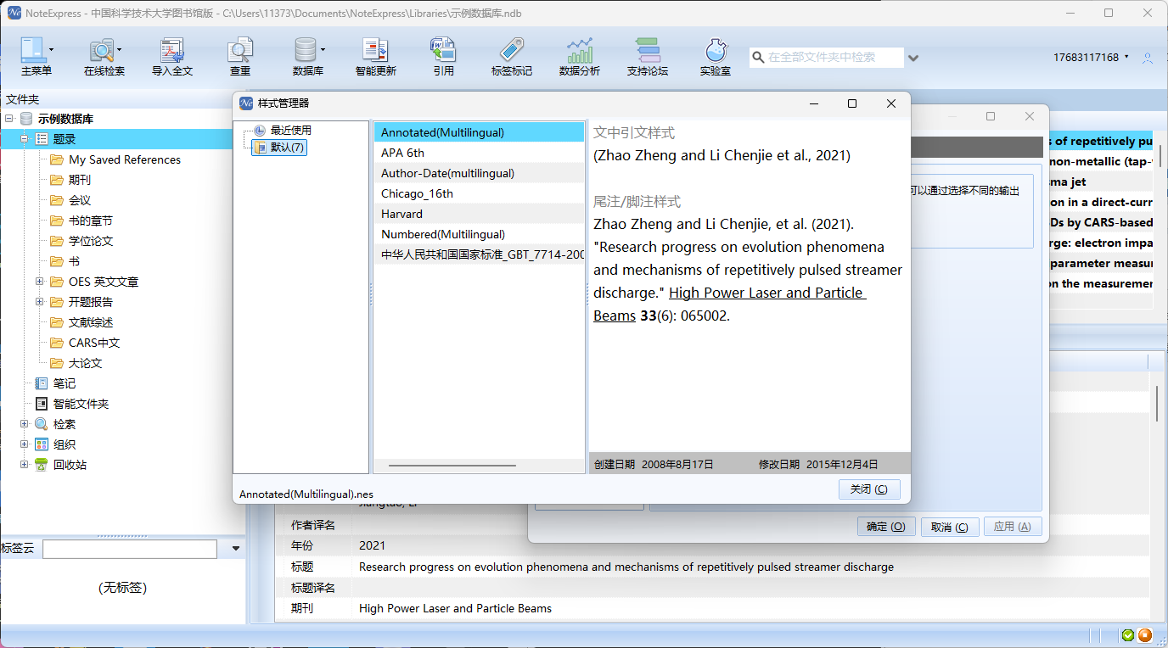This screenshot has width=1168, height=648.
Task: Expand the OES 英文文章 folder
Action: 40,282
